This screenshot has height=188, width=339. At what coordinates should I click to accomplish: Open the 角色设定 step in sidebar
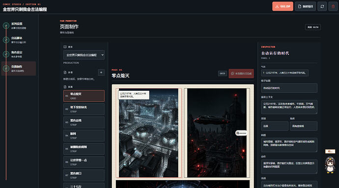[x=19, y=54]
